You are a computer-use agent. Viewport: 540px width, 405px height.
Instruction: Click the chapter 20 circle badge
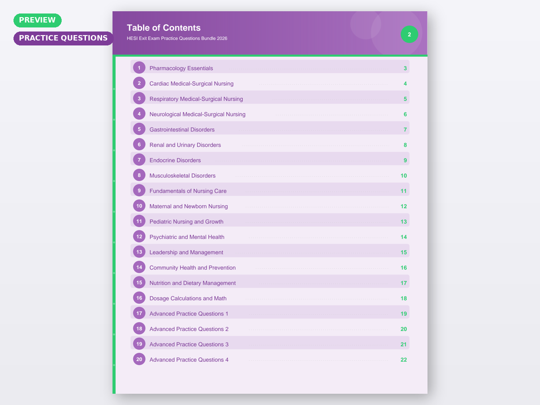click(139, 359)
